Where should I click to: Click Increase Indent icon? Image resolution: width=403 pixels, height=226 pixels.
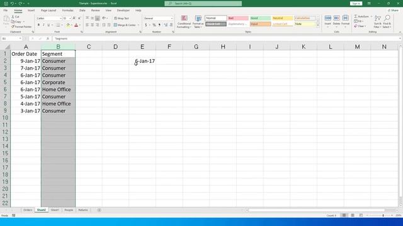(109, 25)
